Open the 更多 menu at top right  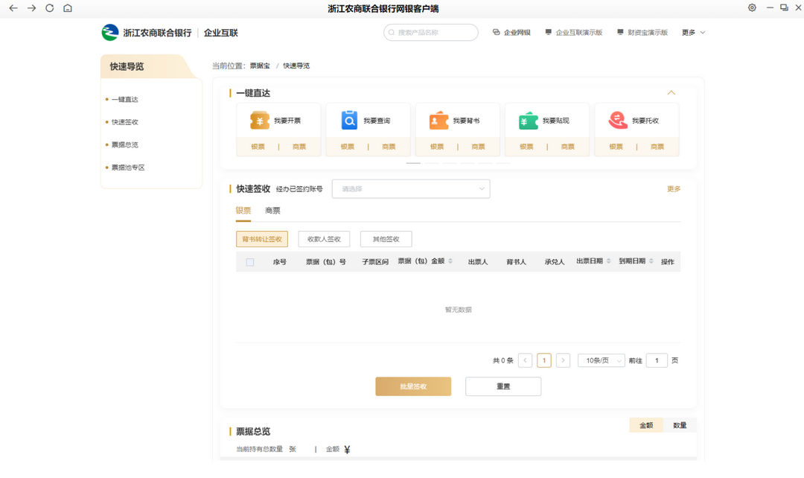click(x=689, y=33)
